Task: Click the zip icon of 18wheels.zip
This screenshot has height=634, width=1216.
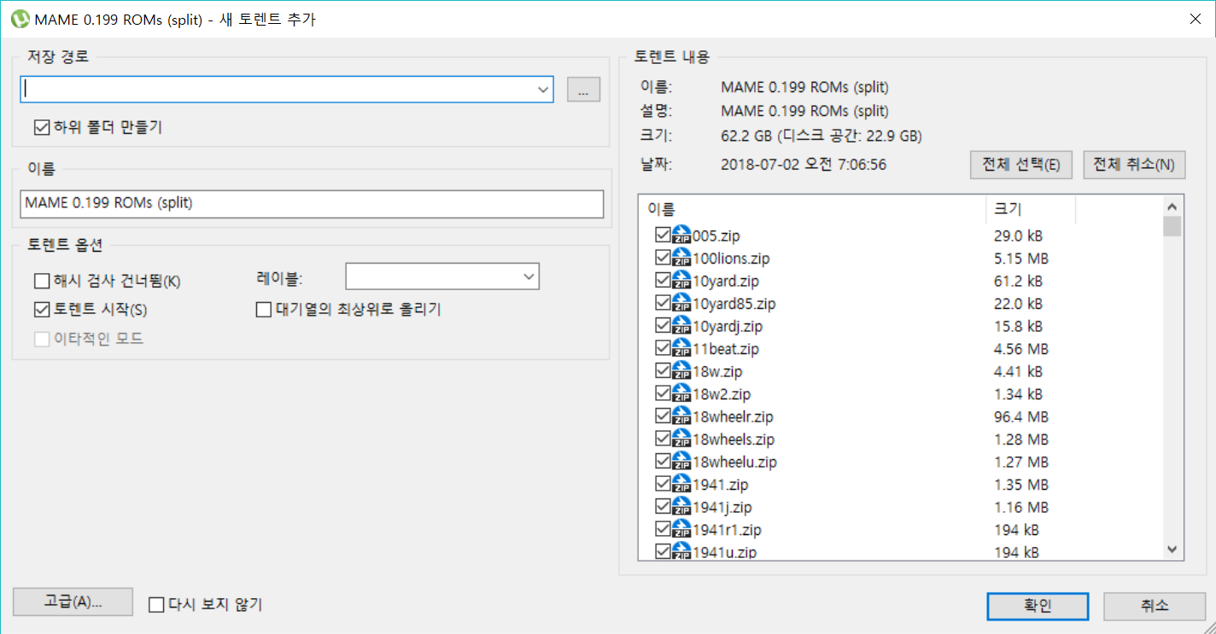Action: pos(681,439)
